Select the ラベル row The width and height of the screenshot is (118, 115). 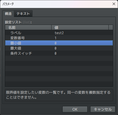(59, 33)
